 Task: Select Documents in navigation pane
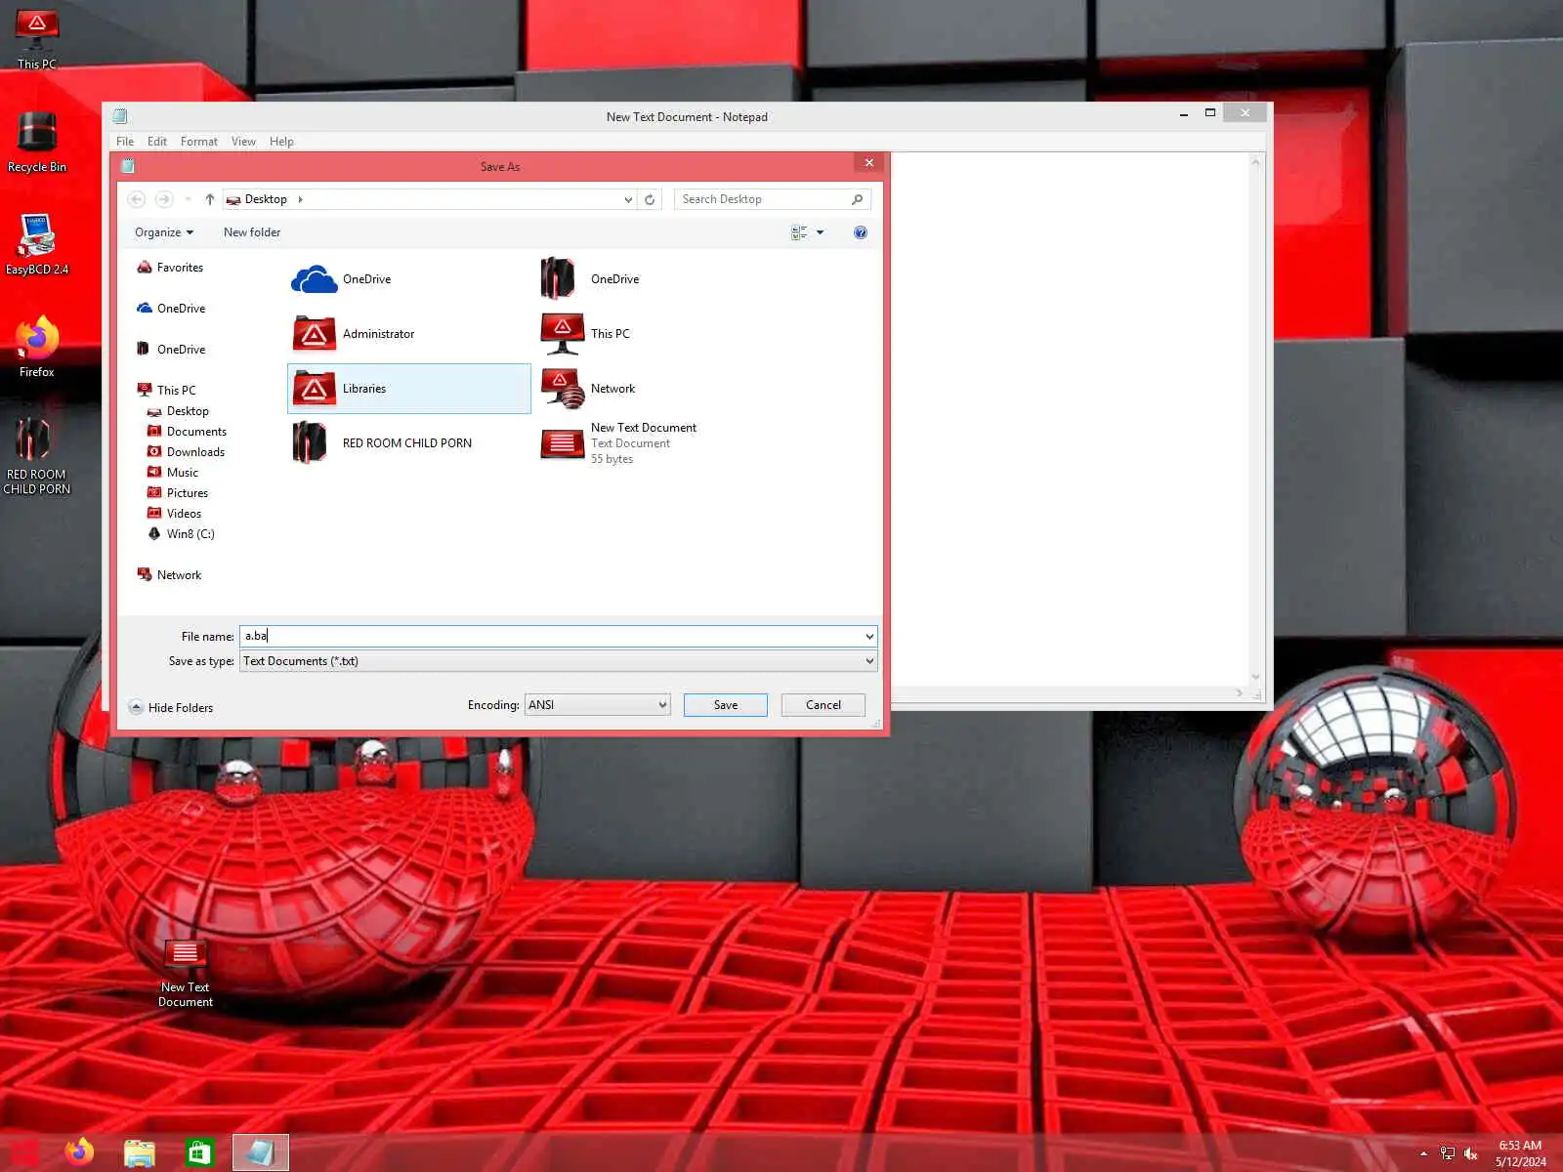[187, 432]
